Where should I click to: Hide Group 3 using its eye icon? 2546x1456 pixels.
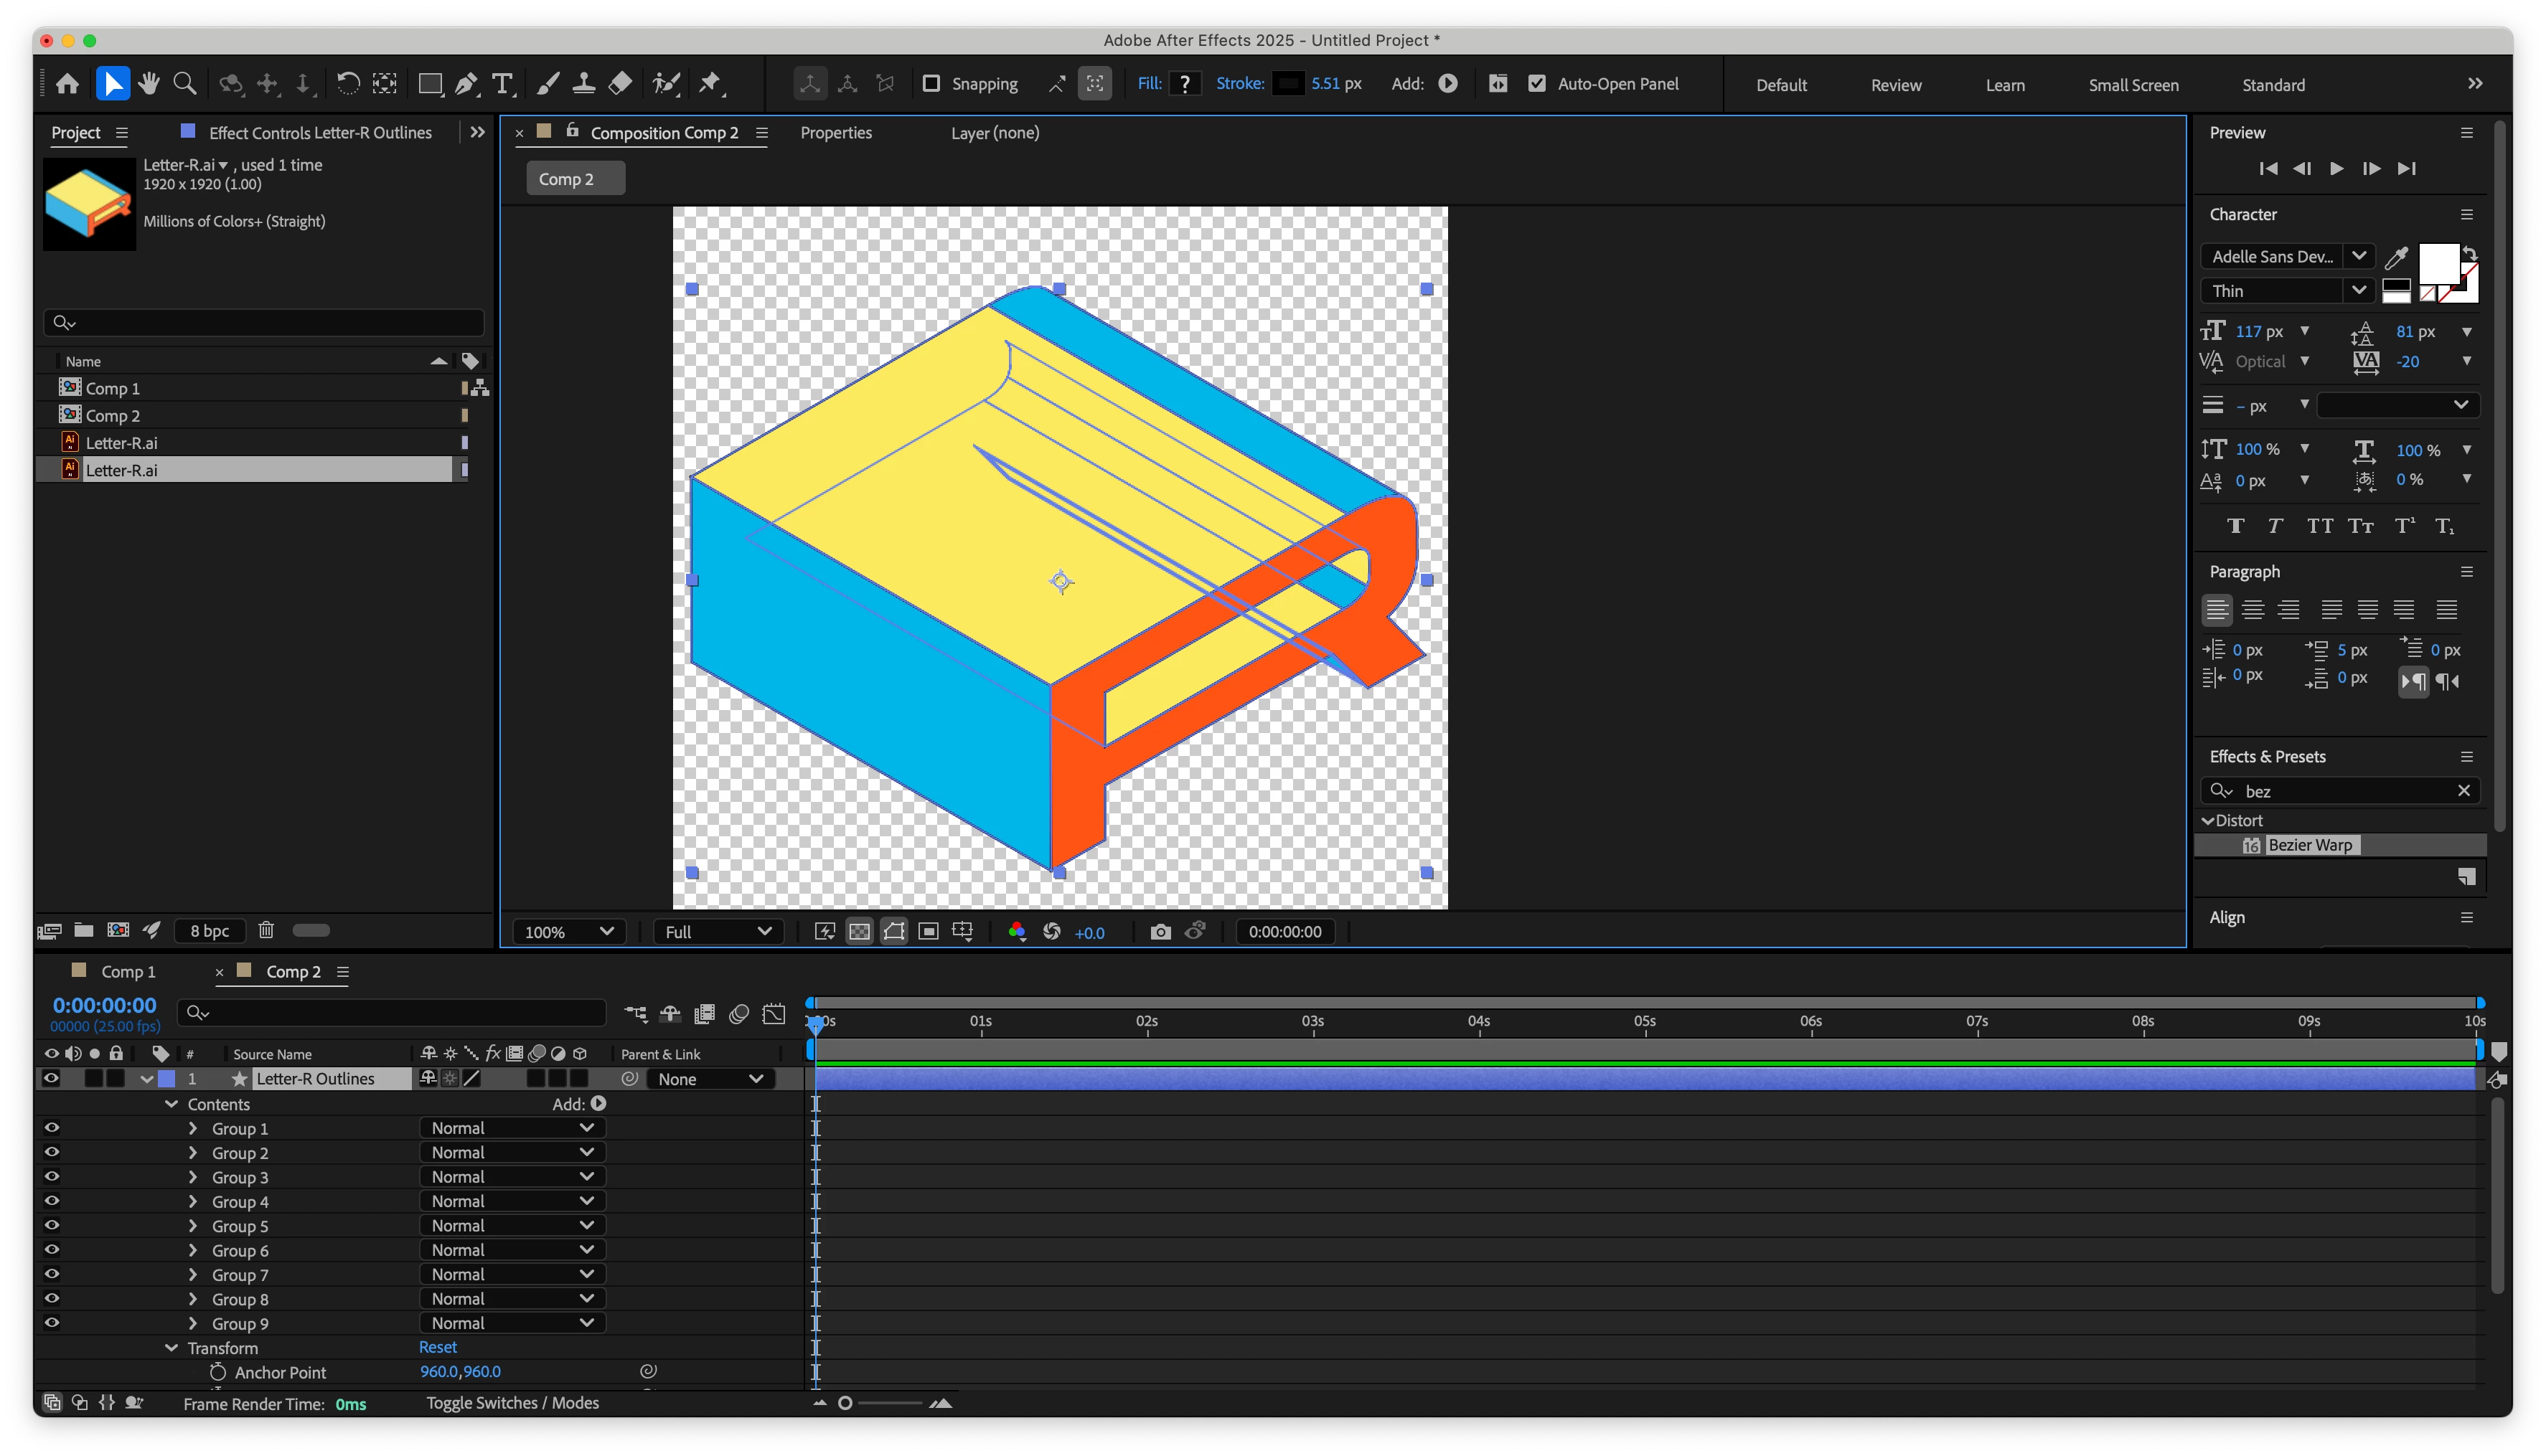point(52,1177)
